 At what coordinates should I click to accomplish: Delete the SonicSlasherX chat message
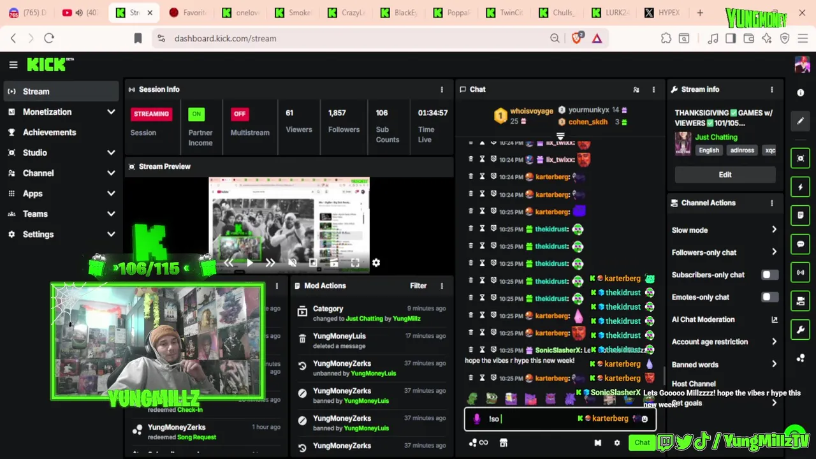click(x=470, y=350)
